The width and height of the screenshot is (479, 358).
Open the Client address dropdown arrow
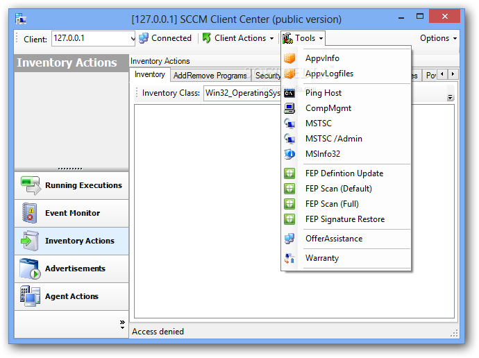(133, 38)
